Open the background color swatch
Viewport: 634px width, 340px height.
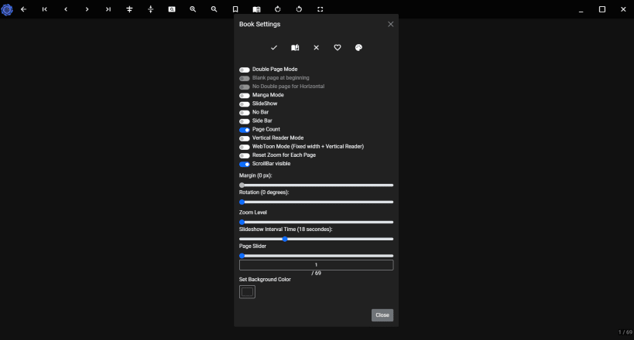pos(247,291)
